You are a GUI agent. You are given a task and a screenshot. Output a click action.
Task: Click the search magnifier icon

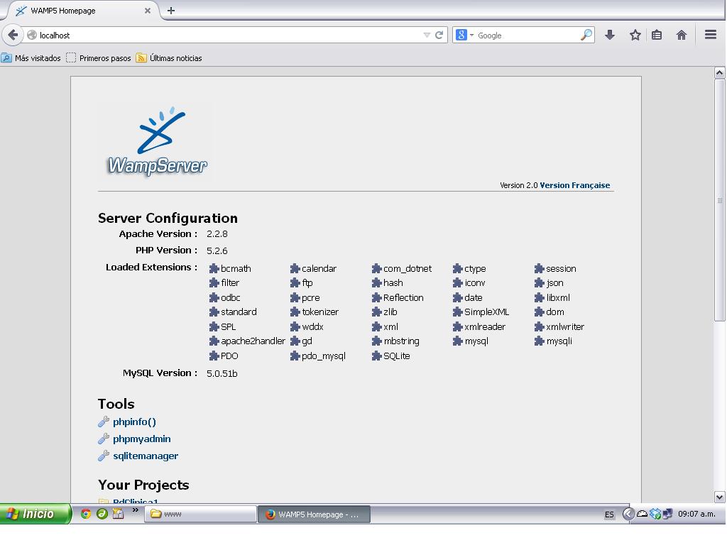tap(586, 35)
